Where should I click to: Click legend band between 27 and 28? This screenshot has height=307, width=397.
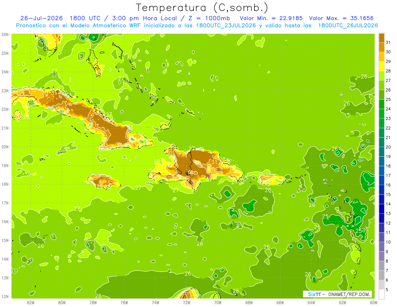(x=381, y=76)
